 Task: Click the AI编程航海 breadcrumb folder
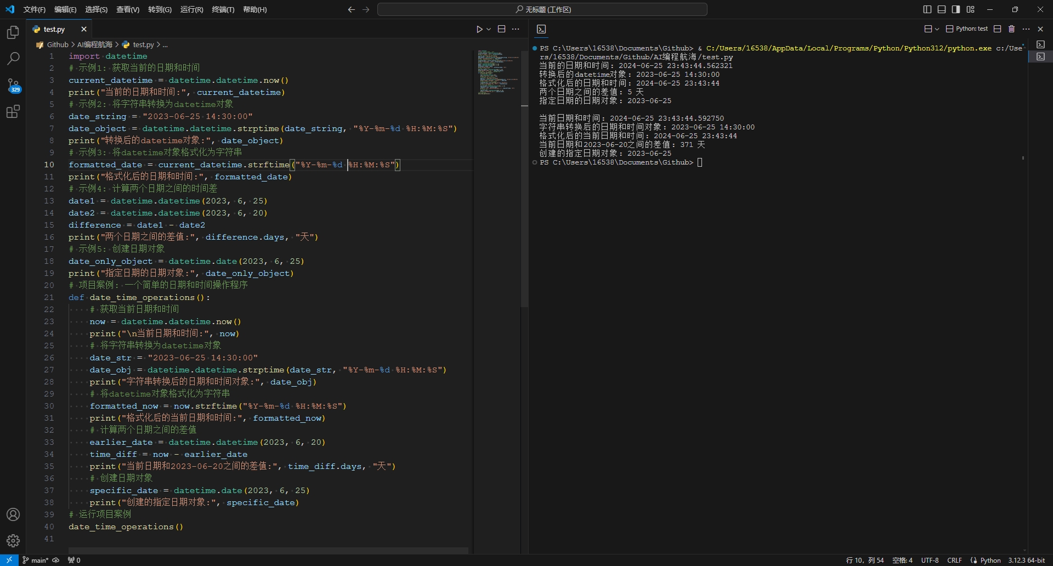tap(94, 44)
